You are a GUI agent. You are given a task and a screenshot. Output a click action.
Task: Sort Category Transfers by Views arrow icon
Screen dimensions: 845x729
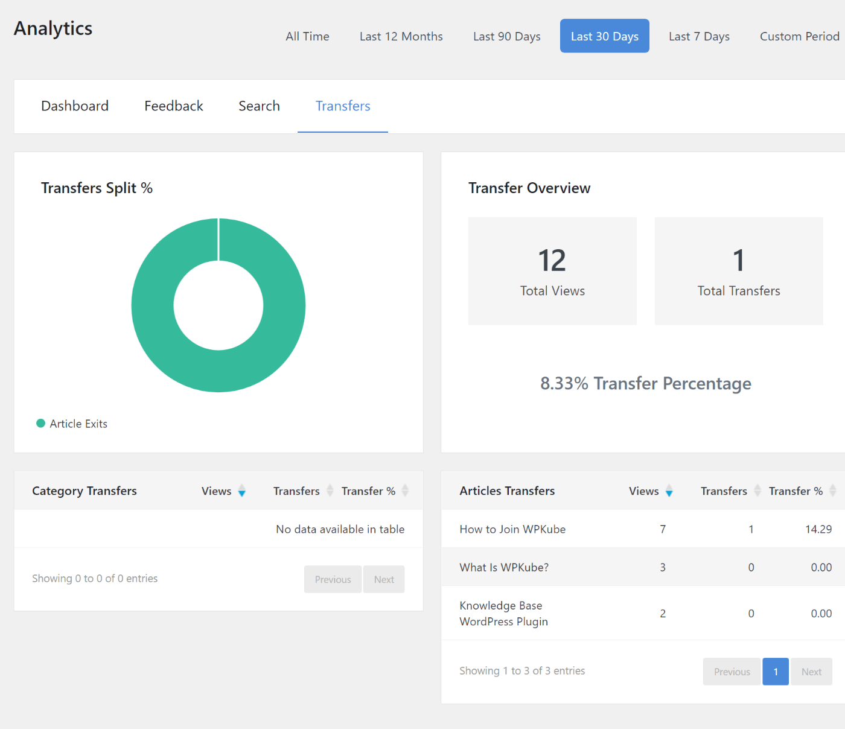(x=241, y=491)
